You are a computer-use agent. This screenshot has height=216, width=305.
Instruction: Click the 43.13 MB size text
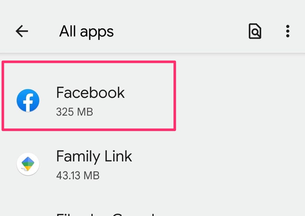pos(78,176)
